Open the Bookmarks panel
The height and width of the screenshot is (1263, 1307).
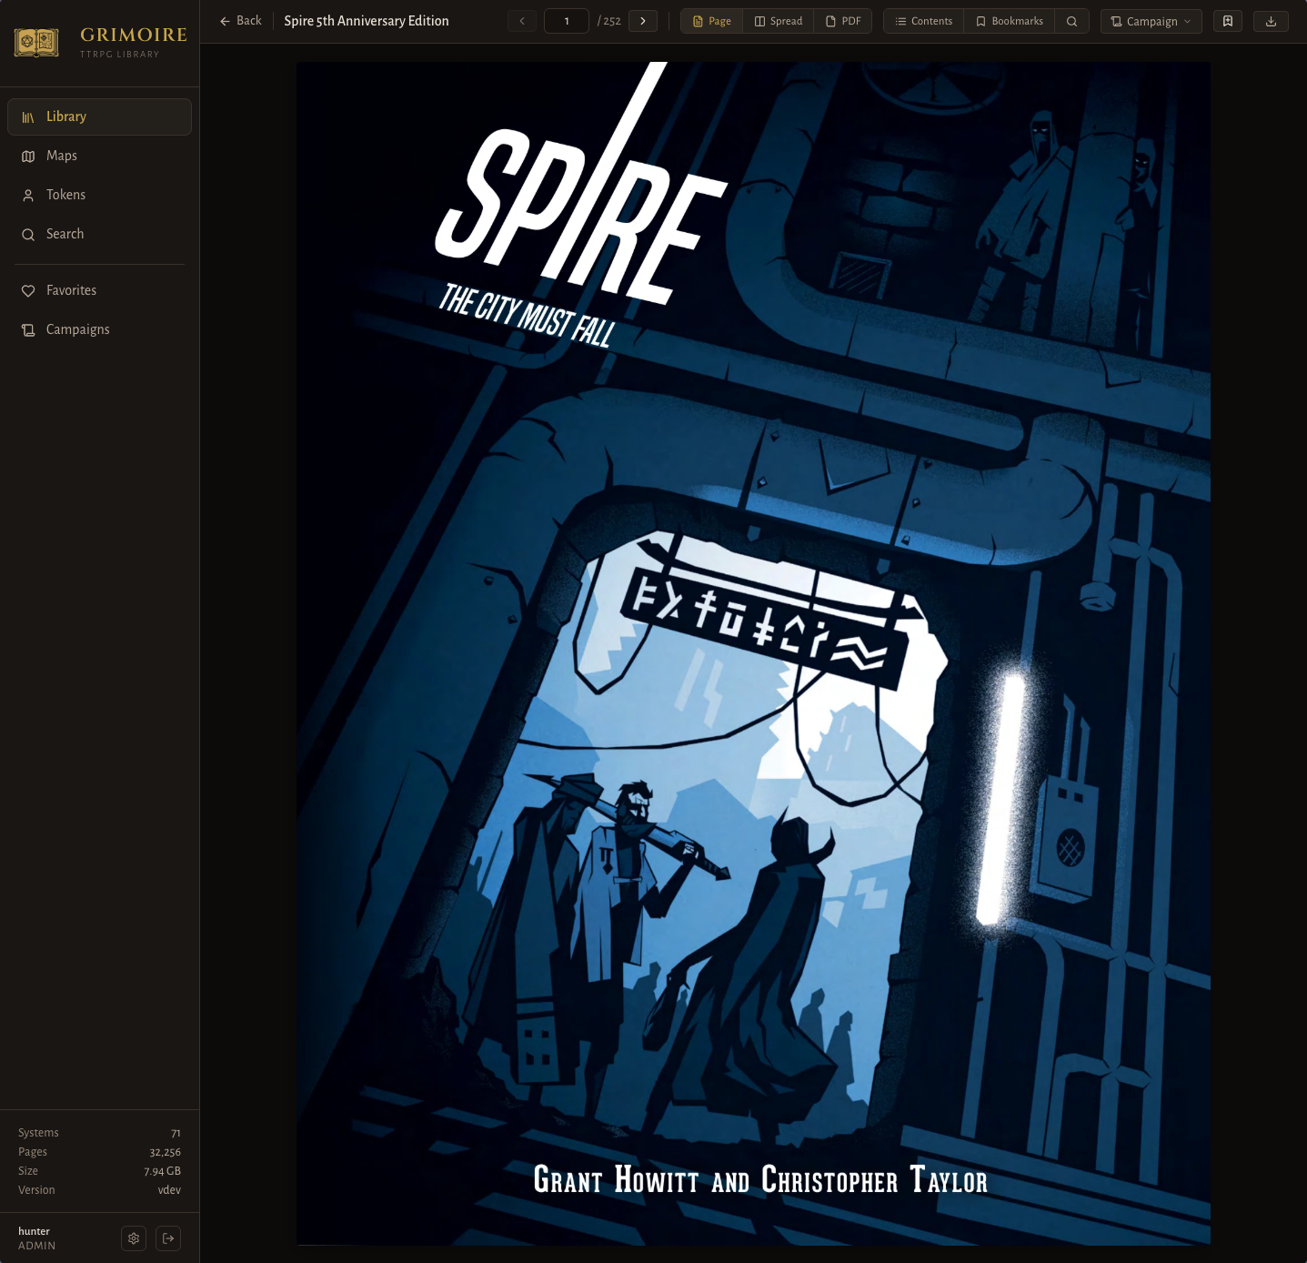(1010, 21)
